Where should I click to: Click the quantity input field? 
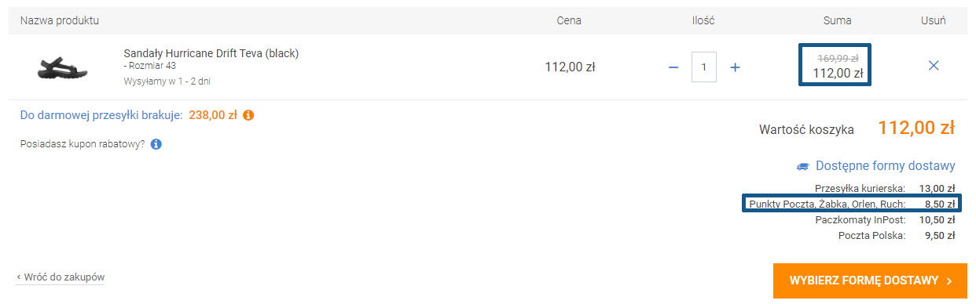click(x=704, y=67)
